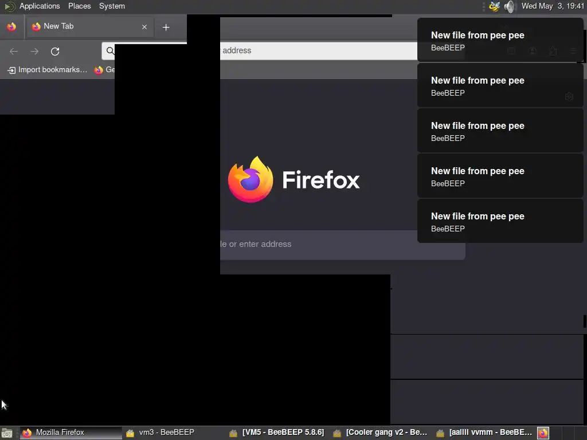Click the forward navigation arrow
Screen dimensions: 587x440
coord(34,51)
